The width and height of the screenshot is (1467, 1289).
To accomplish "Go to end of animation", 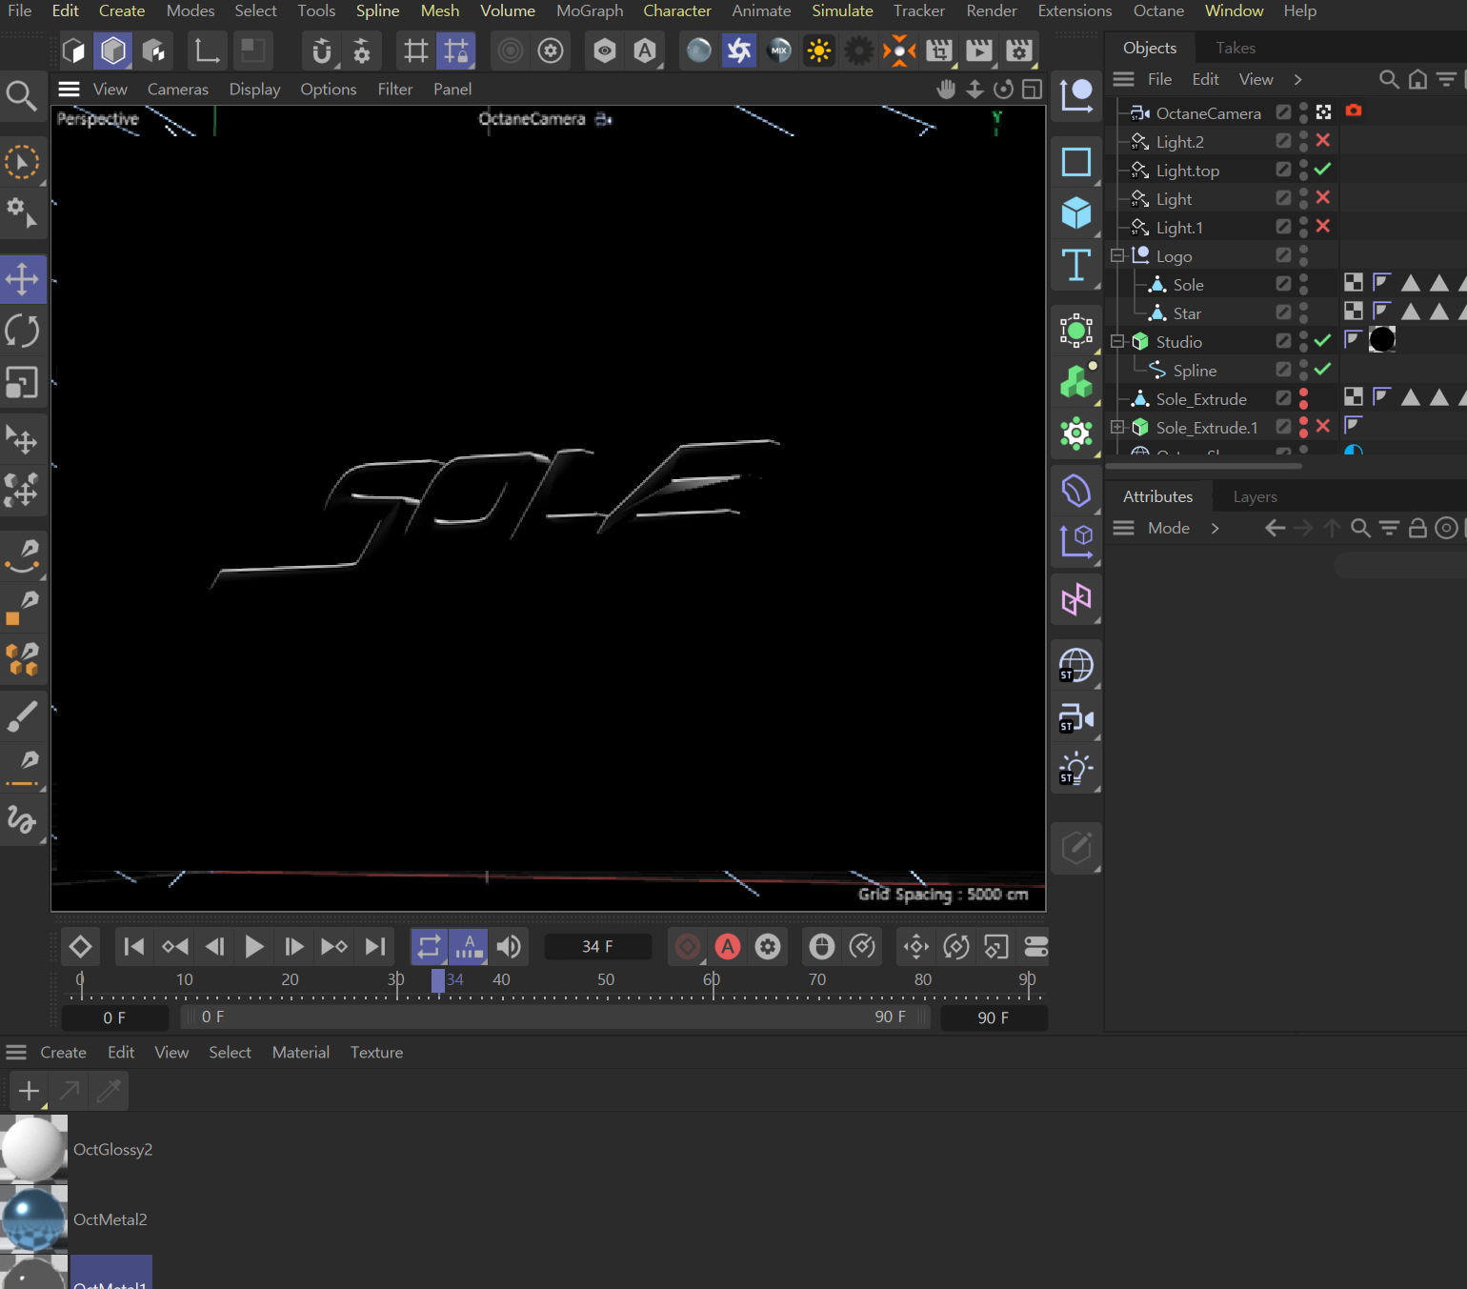I will pyautogui.click(x=375, y=946).
